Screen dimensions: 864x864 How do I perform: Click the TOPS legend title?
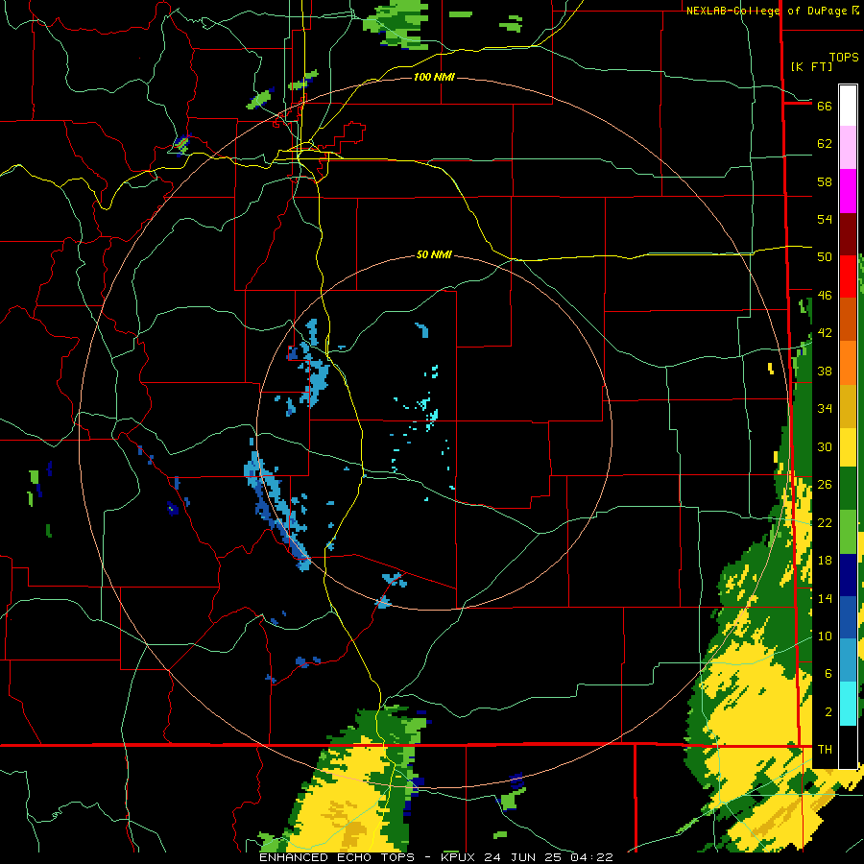pos(844,58)
